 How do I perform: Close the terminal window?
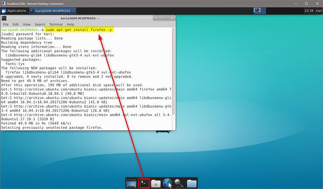(172, 18)
